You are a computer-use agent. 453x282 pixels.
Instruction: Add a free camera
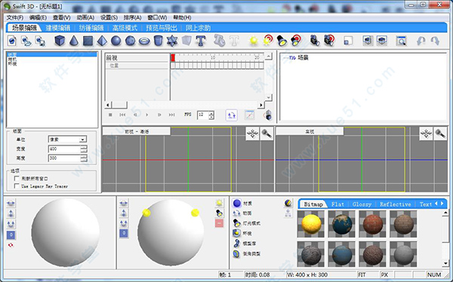coord(314,41)
